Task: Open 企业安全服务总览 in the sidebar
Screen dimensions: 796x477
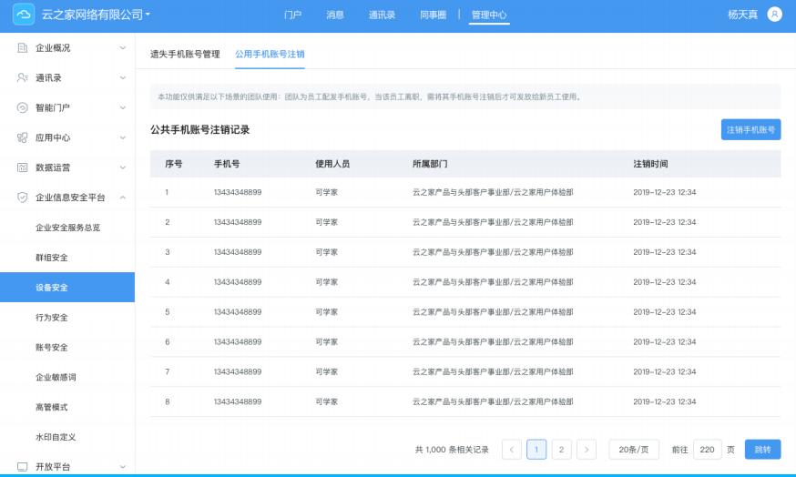Action: (x=67, y=228)
